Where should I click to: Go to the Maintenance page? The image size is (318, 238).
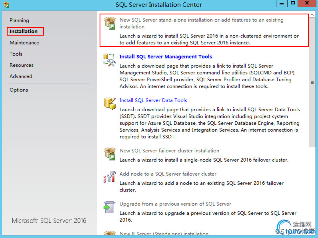[24, 42]
